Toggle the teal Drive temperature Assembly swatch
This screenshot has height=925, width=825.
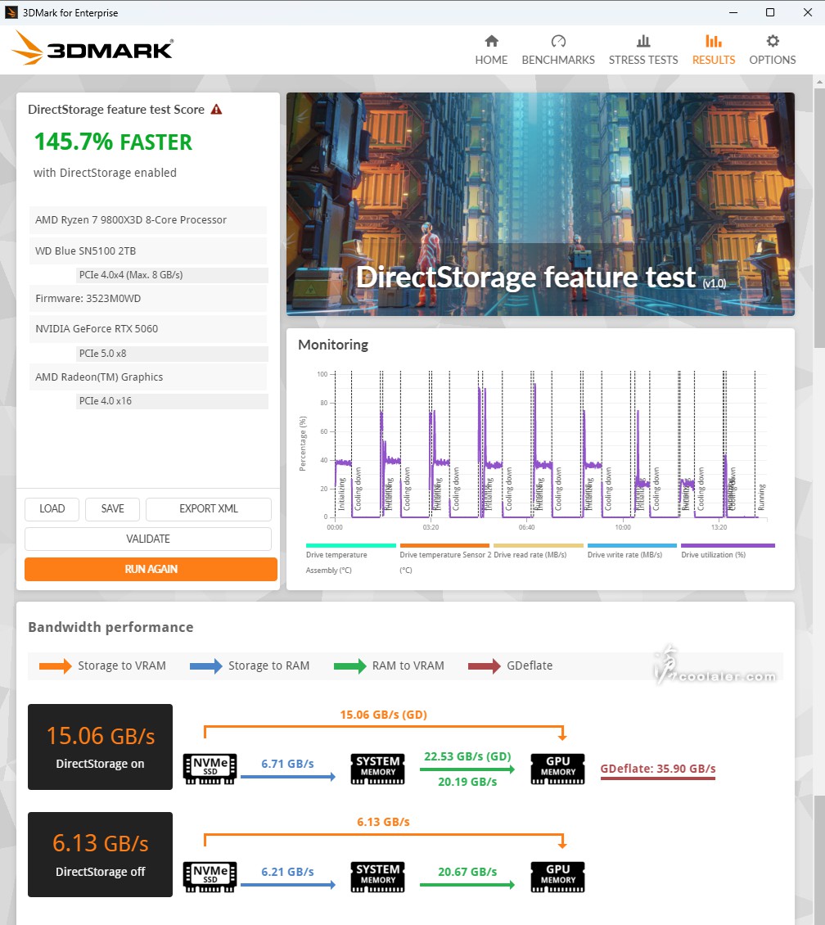tap(351, 546)
